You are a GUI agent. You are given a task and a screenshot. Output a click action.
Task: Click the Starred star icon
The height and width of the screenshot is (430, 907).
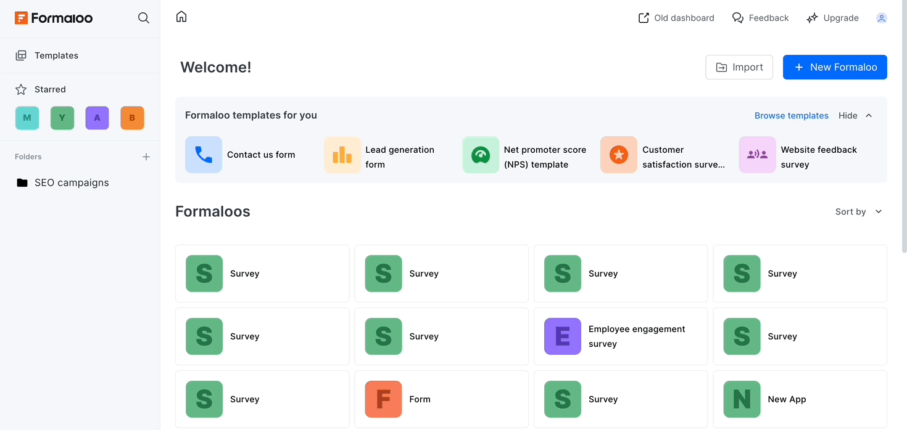[x=21, y=89]
